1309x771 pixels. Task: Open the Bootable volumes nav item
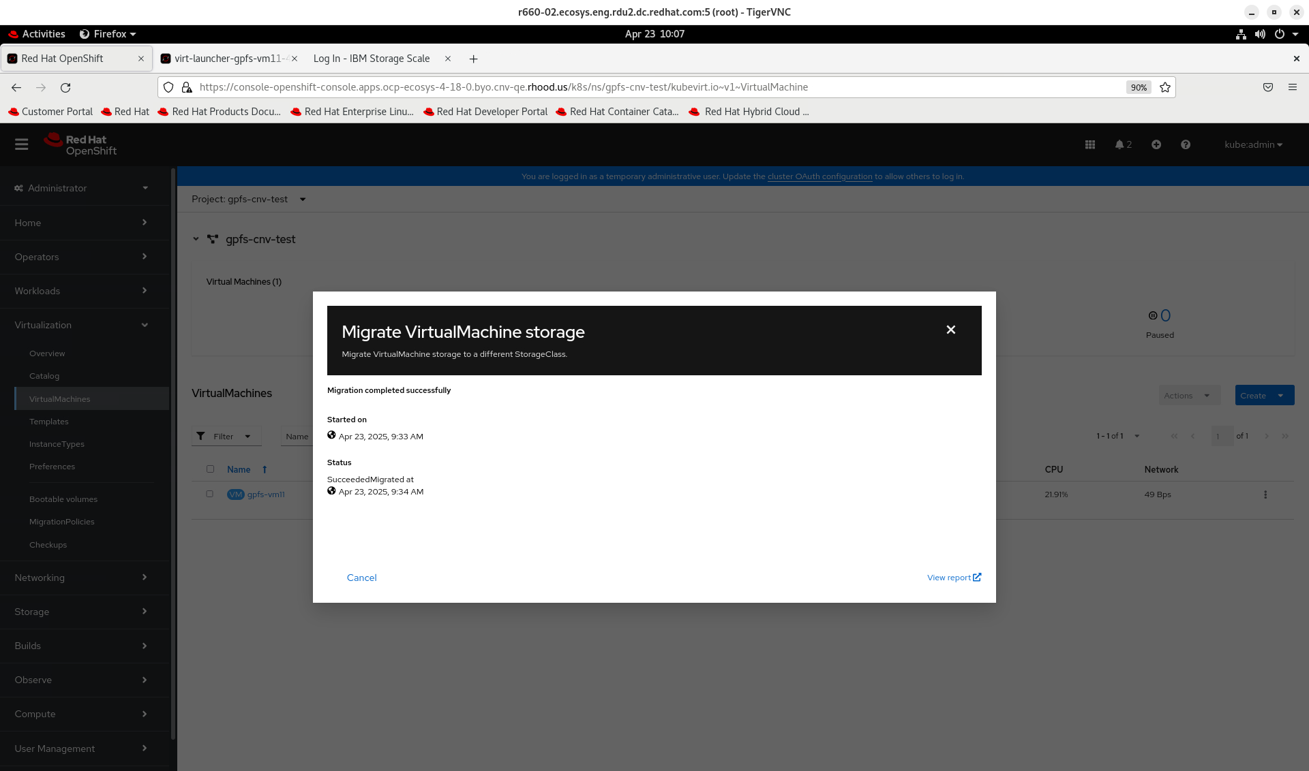coord(63,499)
